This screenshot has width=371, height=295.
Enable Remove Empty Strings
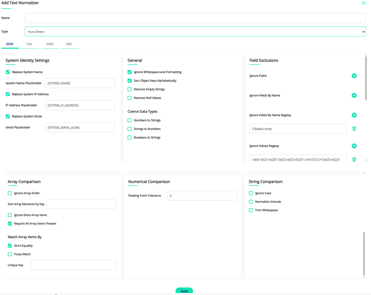[130, 89]
